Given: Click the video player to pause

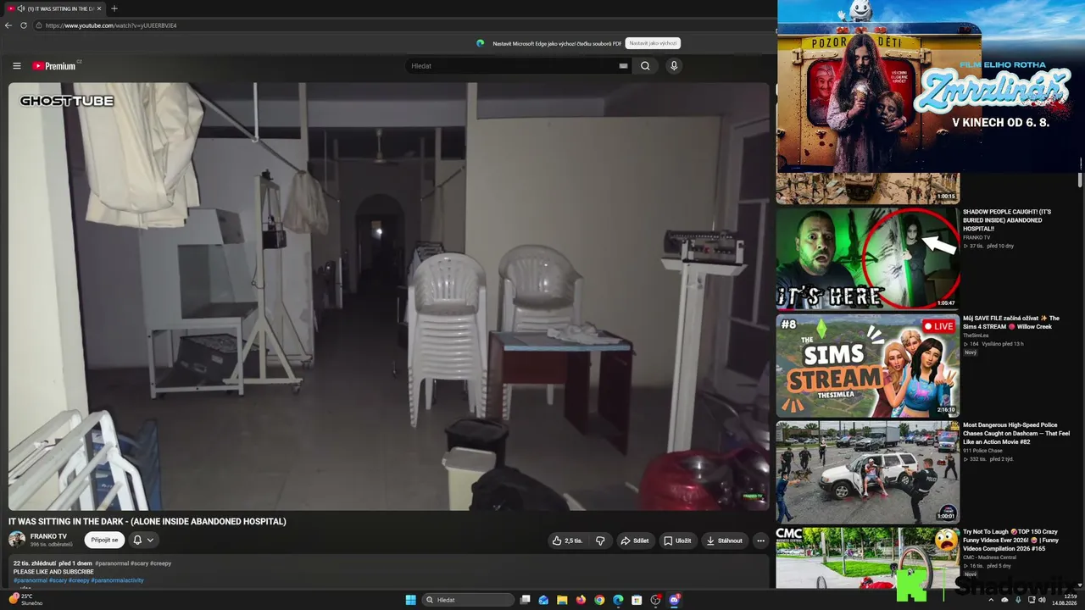Looking at the screenshot, I should (389, 296).
